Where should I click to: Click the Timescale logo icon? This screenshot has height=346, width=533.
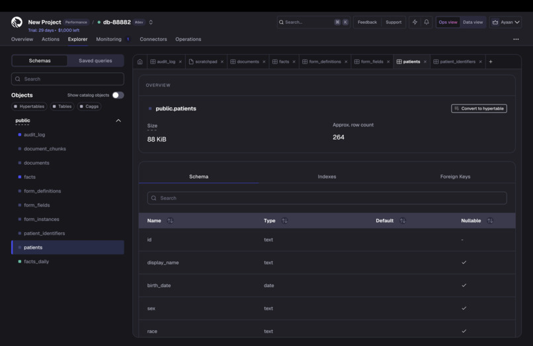(17, 22)
